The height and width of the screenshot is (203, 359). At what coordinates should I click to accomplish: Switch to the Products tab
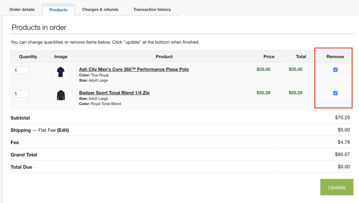[x=58, y=10]
